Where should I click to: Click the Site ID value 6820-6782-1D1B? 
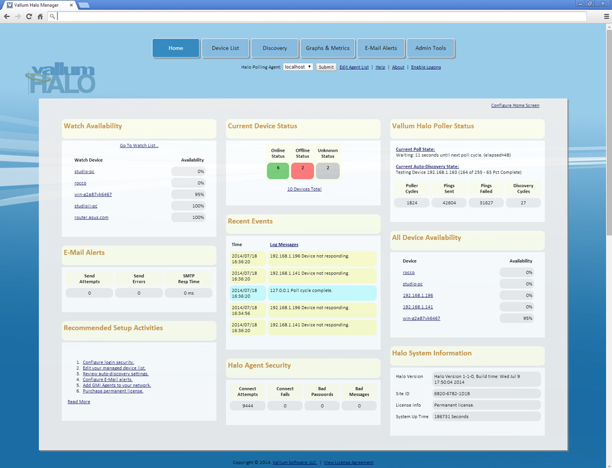pos(487,393)
